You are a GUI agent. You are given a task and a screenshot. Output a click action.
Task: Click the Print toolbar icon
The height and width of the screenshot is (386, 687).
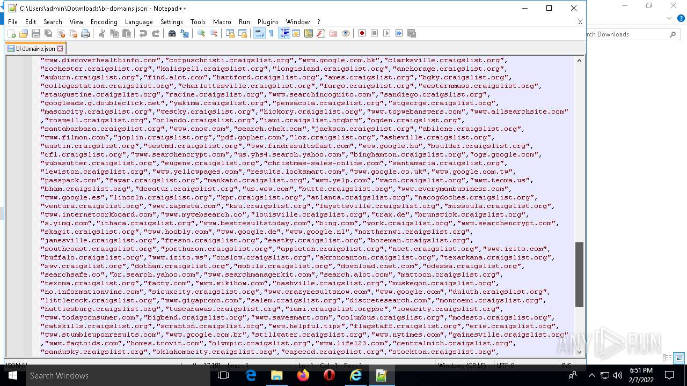(85, 33)
